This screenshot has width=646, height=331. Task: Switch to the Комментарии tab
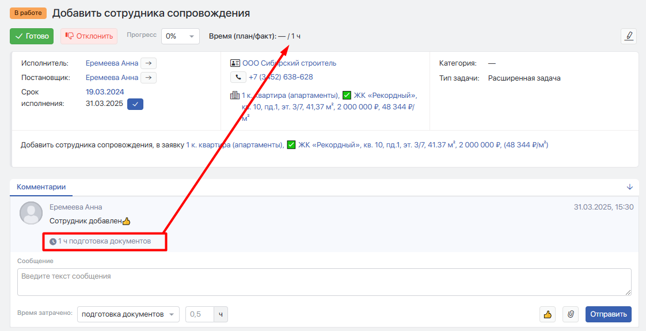pos(41,187)
